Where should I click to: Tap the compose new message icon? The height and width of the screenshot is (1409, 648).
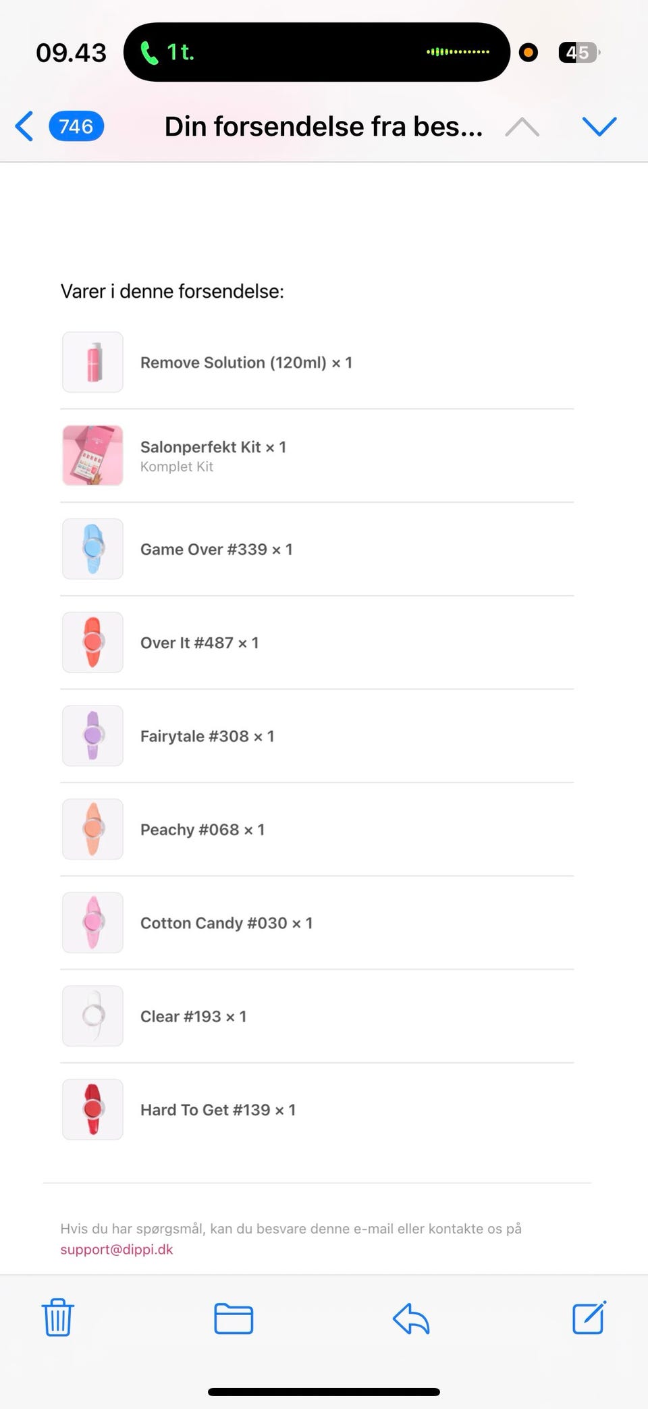click(589, 1317)
